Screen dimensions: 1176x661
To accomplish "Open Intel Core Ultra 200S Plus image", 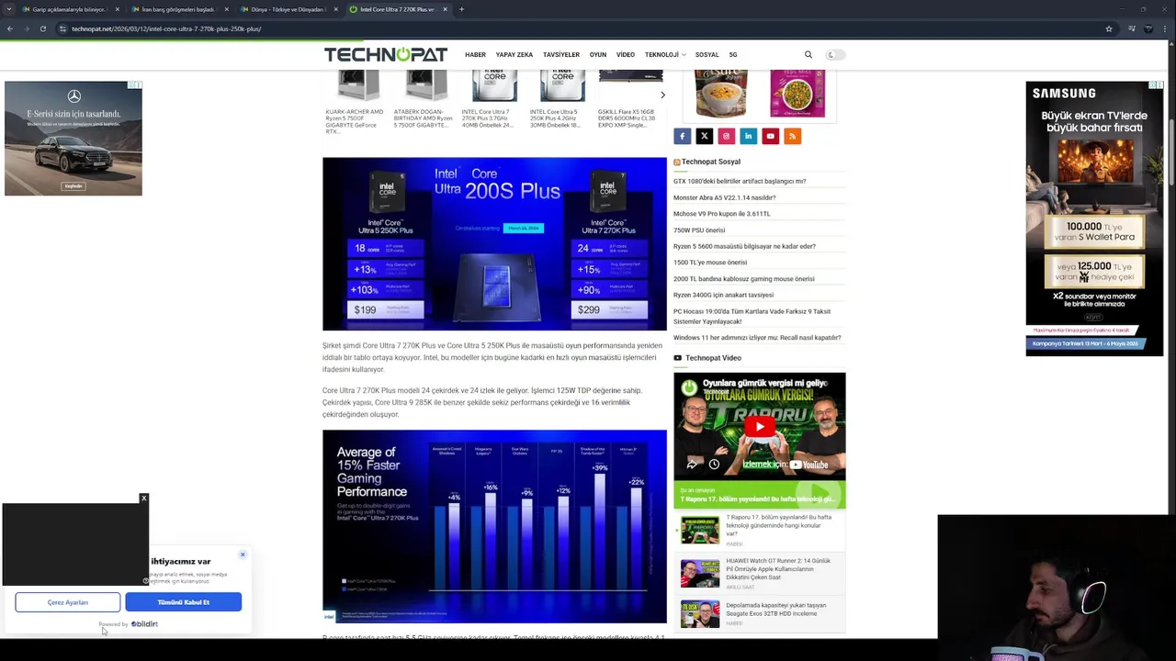I will (x=494, y=244).
